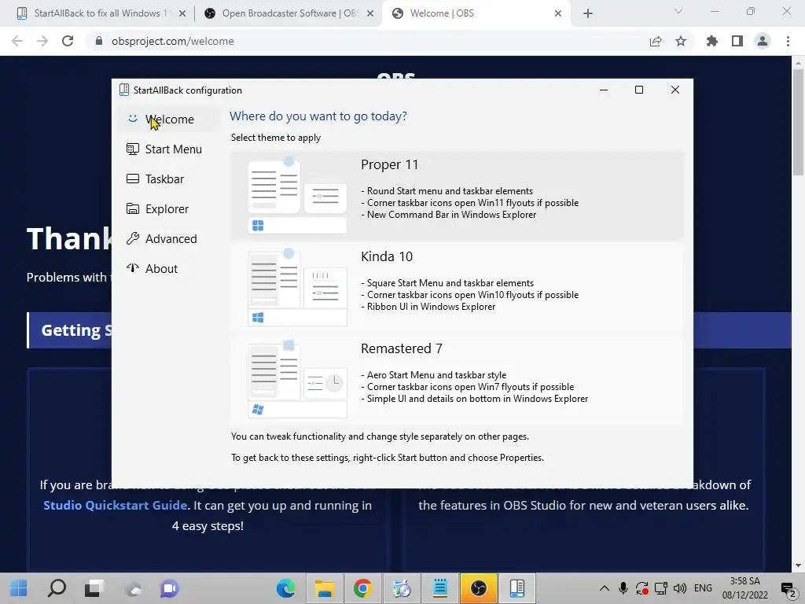This screenshot has height=604, width=805.
Task: Open the clock showing 3:58 SA
Action: (x=745, y=588)
